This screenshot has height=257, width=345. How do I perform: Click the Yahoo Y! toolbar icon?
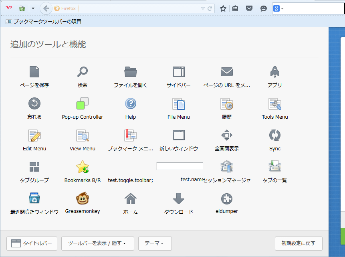pyautogui.click(x=9, y=8)
